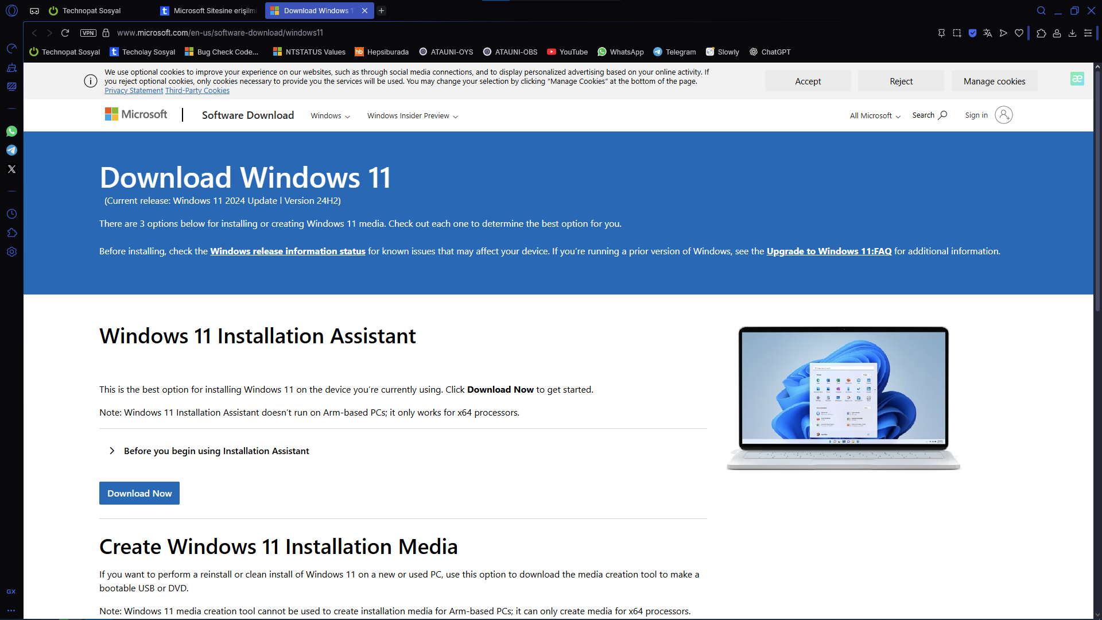
Task: Go back to the previous page
Action: pyautogui.click(x=34, y=33)
